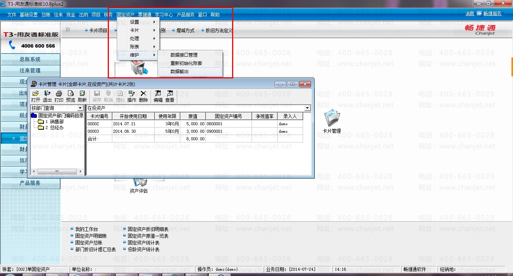The width and height of the screenshot is (513, 276).
Task: Click the 维护 menu entry
Action: click(139, 55)
